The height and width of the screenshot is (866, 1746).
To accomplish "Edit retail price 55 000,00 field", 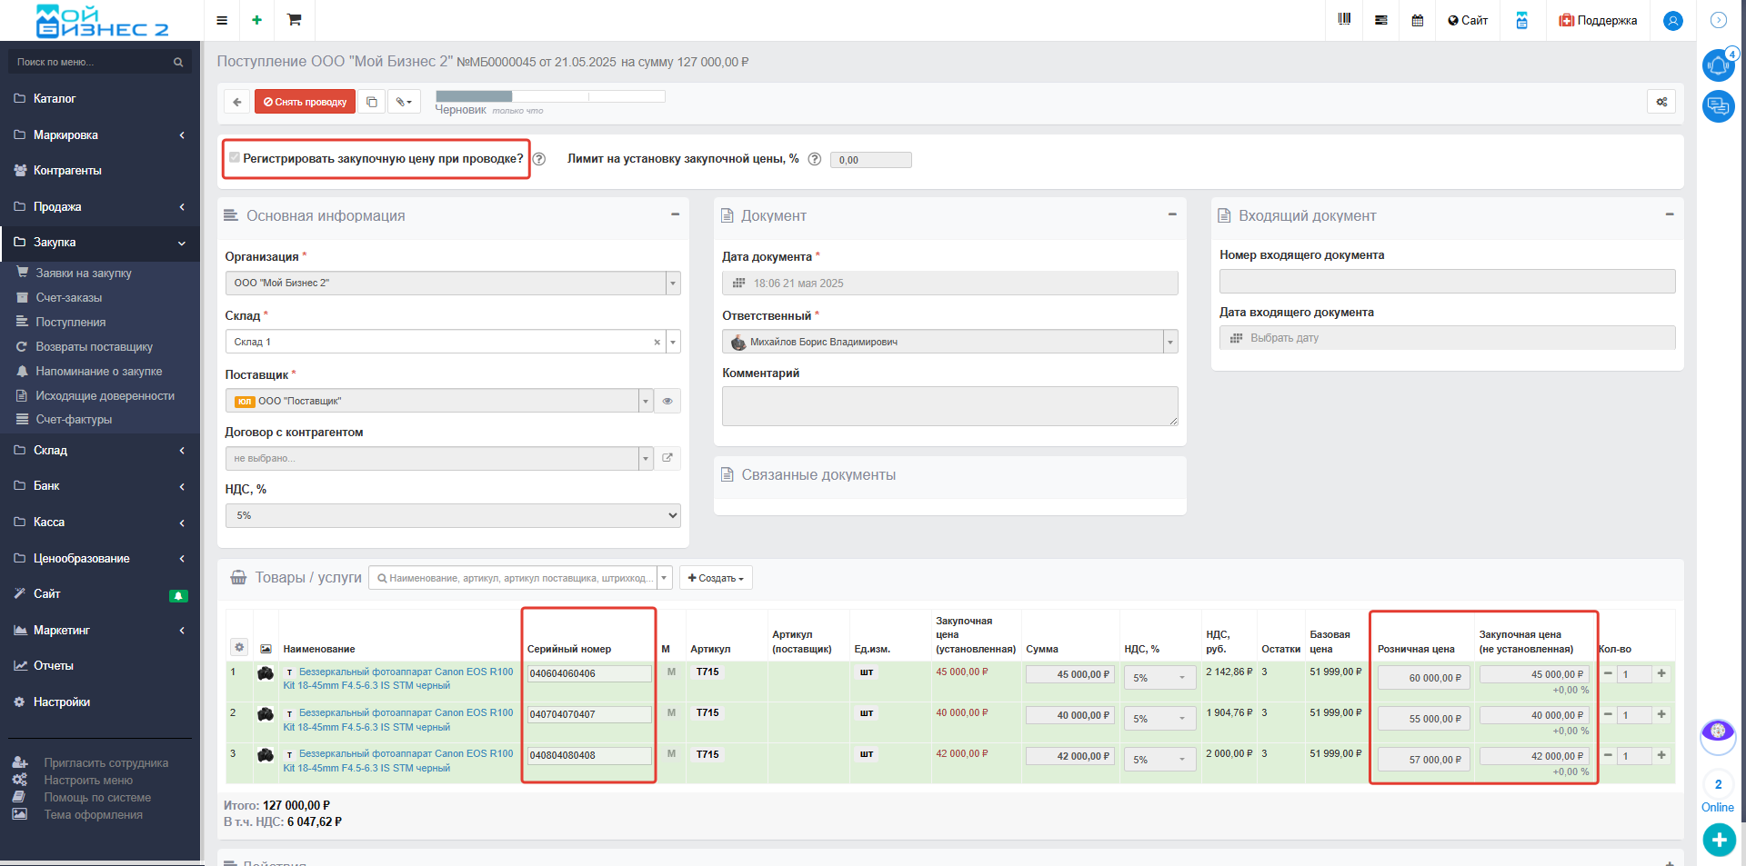I will click(x=1423, y=719).
